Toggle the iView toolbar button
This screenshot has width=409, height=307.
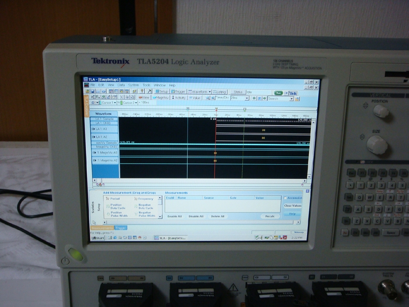pyautogui.click(x=144, y=97)
